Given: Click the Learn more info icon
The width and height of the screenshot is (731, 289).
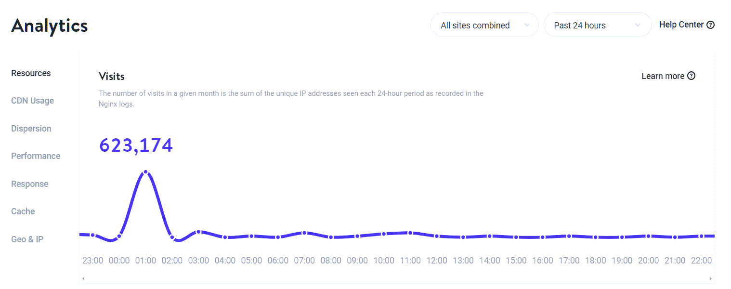Looking at the screenshot, I should [692, 76].
